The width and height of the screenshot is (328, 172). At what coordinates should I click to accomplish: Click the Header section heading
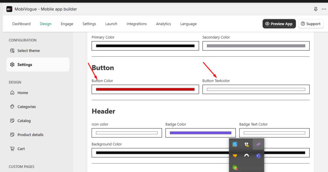click(103, 111)
